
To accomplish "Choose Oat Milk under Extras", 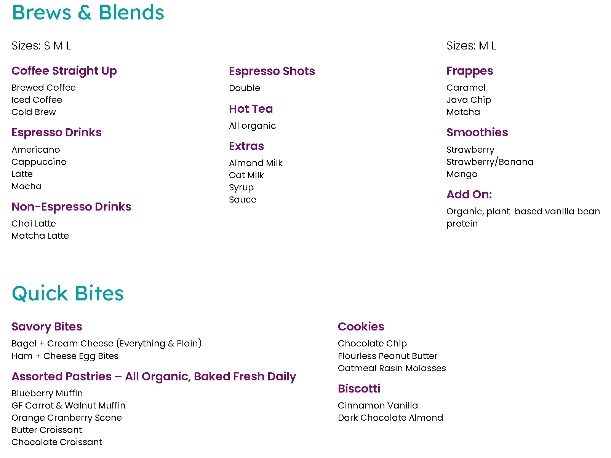I will point(246,175).
